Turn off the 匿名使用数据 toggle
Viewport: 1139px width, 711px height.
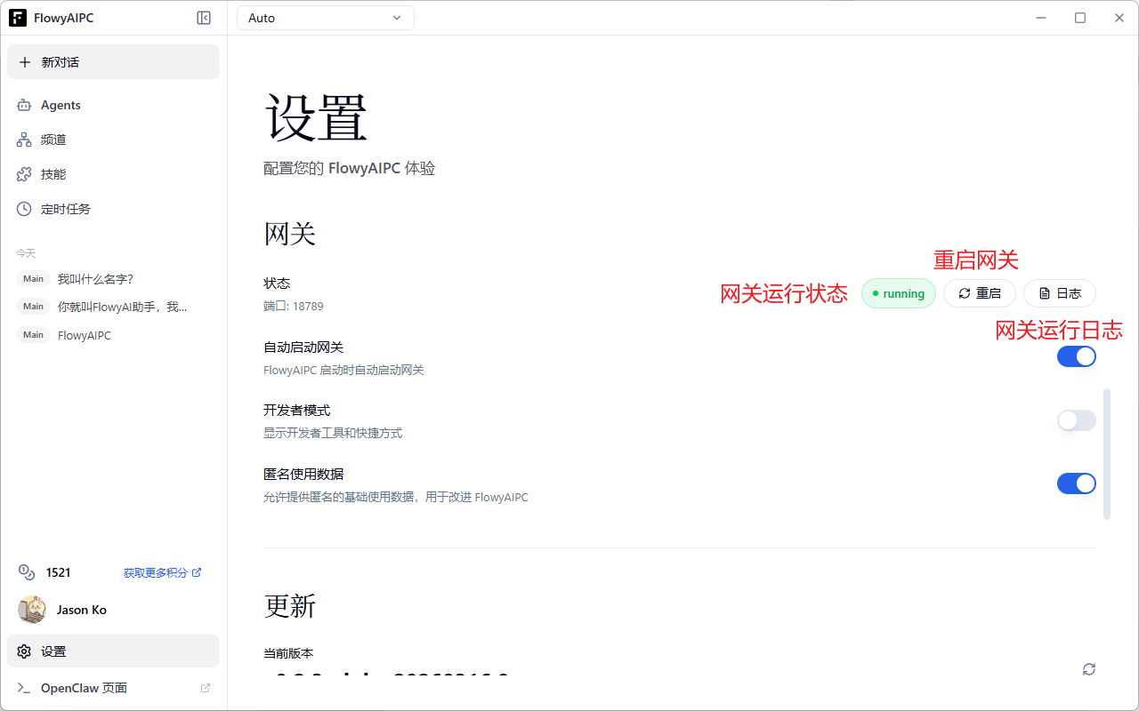coord(1076,483)
